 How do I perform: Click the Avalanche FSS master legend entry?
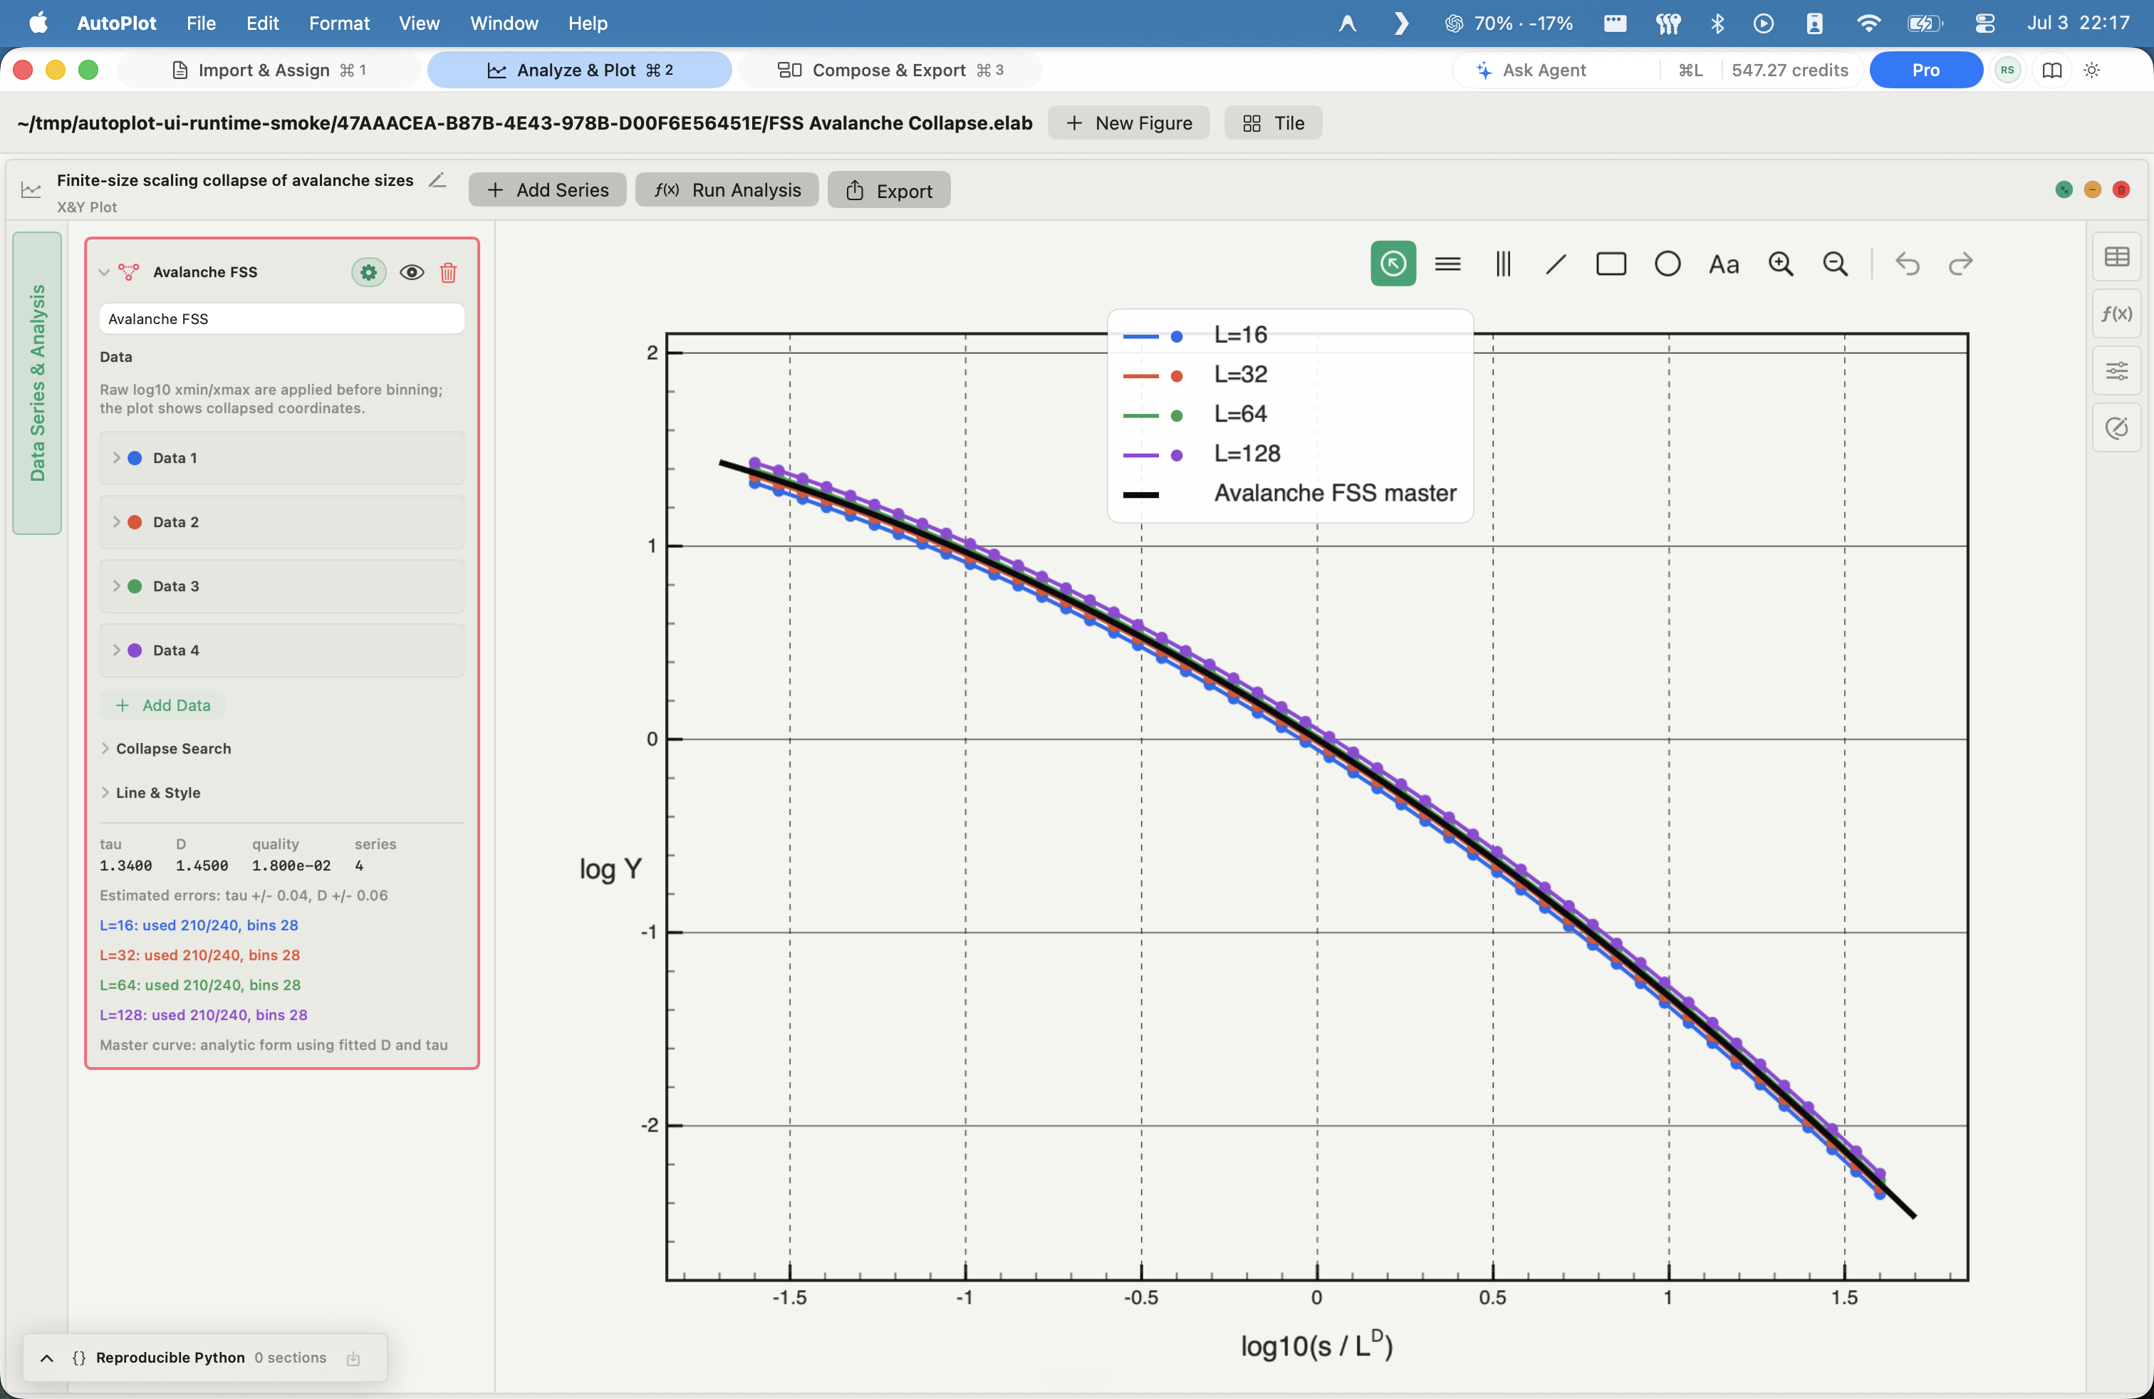point(1290,493)
